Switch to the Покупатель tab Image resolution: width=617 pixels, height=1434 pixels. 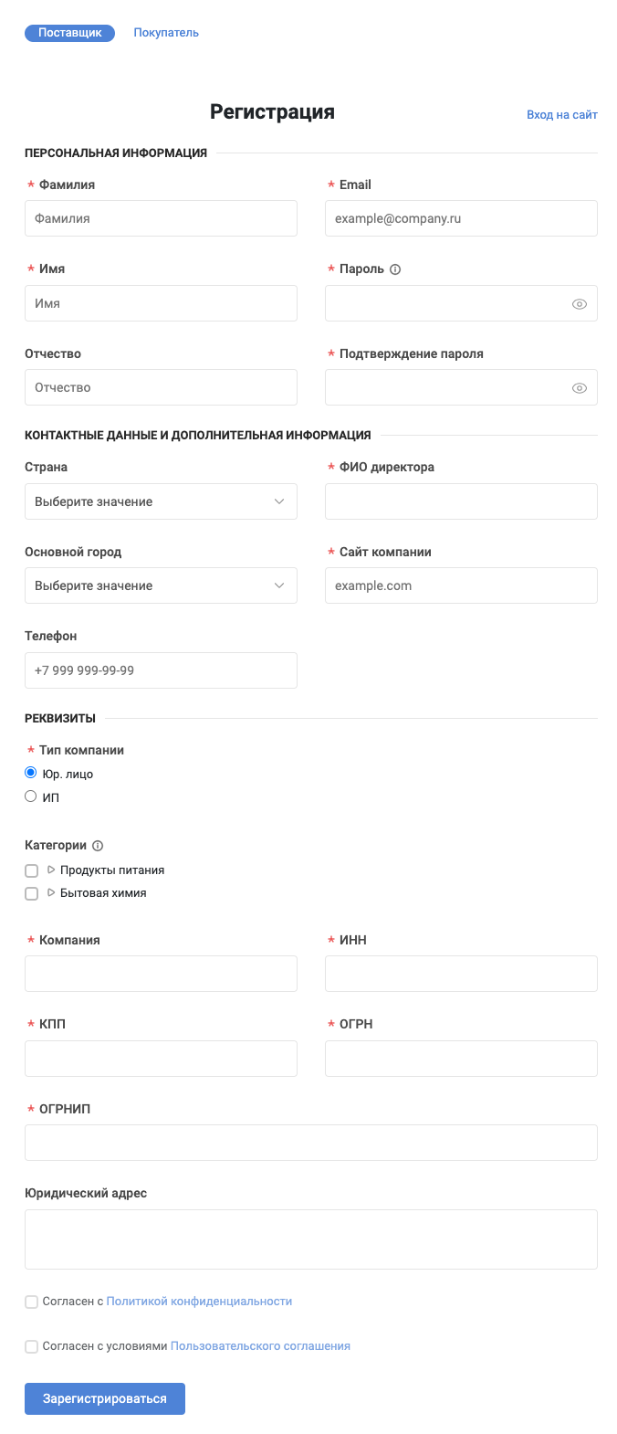tap(166, 33)
